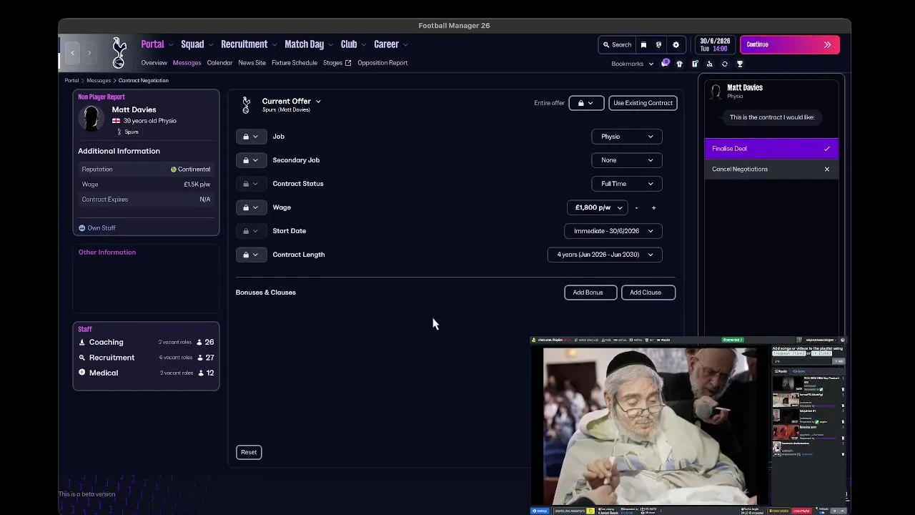This screenshot has height=515, width=915.
Task: Click the hierarchy icon shortcut
Action: click(710, 64)
